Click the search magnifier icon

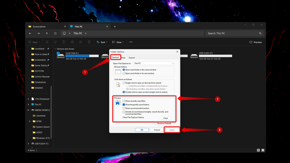260,33
